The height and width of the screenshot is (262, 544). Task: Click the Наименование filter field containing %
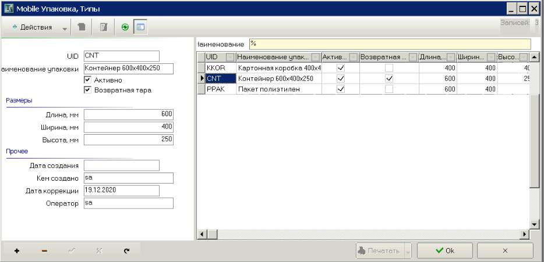390,44
